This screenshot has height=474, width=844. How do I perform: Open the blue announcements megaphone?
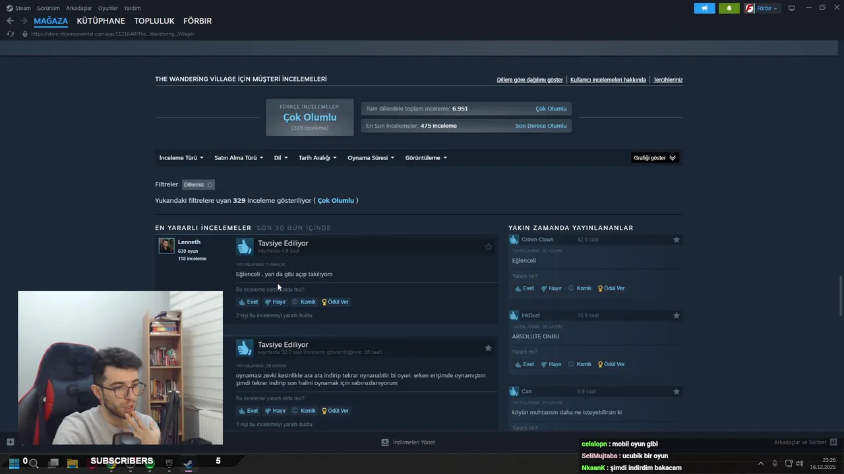point(704,9)
